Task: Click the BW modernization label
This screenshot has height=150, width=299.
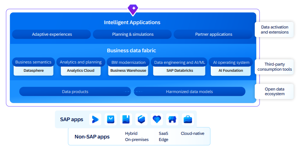Action: [128, 62]
